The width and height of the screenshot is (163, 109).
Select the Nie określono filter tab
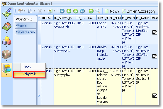(x=26, y=32)
